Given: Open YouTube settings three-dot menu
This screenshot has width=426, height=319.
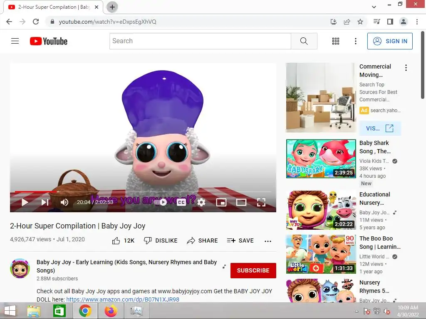Looking at the screenshot, I should (355, 41).
